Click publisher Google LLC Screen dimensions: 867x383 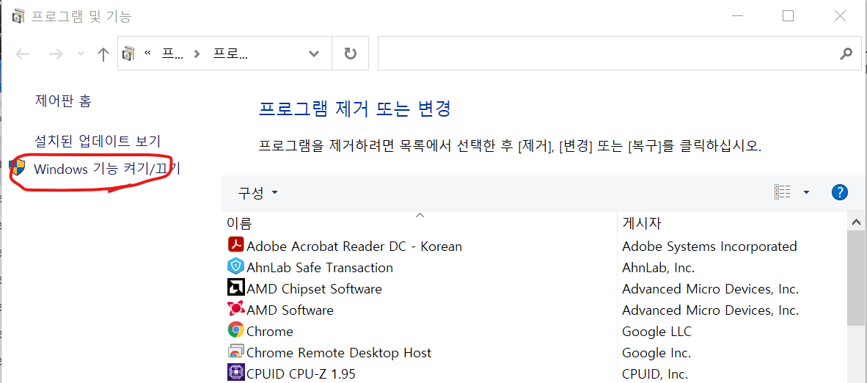pos(657,332)
